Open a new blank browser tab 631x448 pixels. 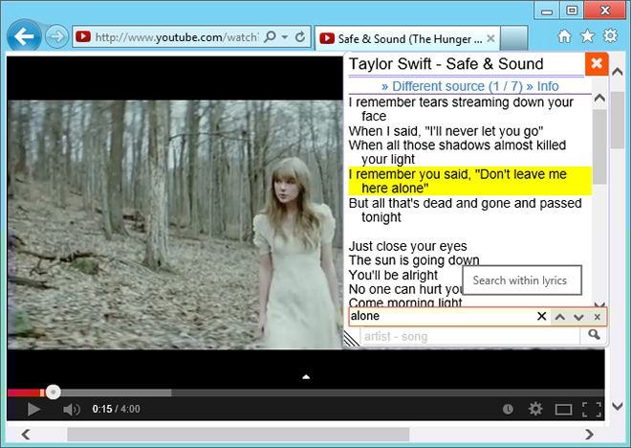coord(514,38)
